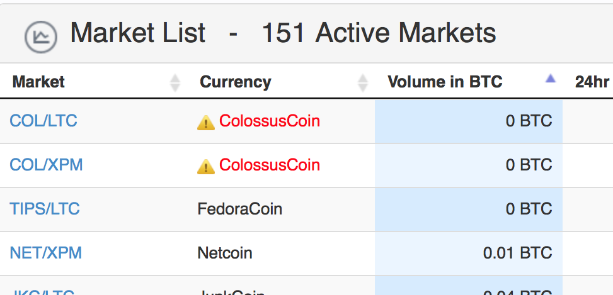Click the Market List chart icon
The width and height of the screenshot is (613, 295).
pos(41,36)
